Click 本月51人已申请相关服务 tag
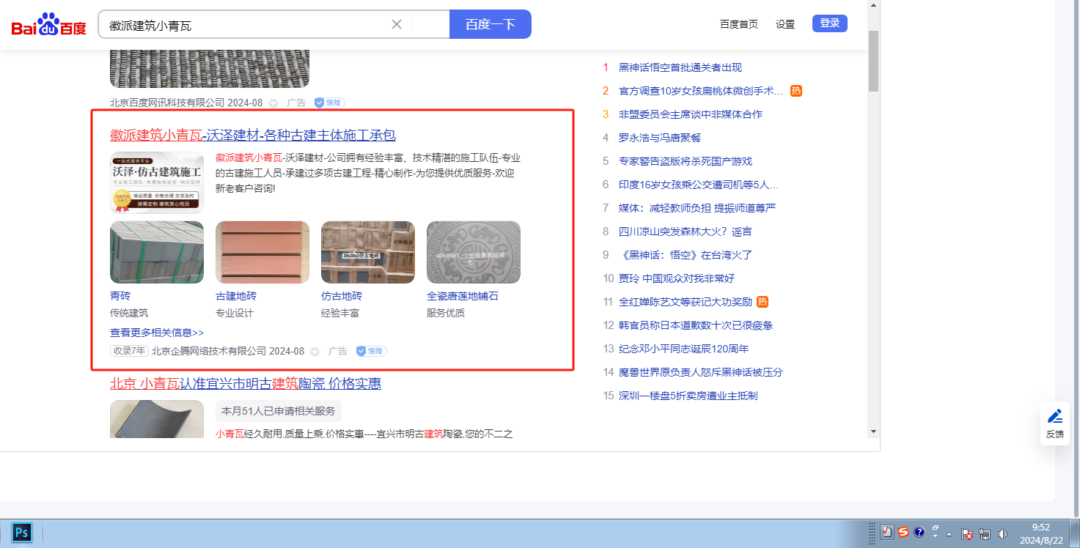Screen dimensions: 1080x548 pos(279,411)
